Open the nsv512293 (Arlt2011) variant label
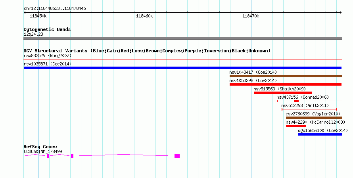The height and width of the screenshot is (178, 353). point(305,105)
